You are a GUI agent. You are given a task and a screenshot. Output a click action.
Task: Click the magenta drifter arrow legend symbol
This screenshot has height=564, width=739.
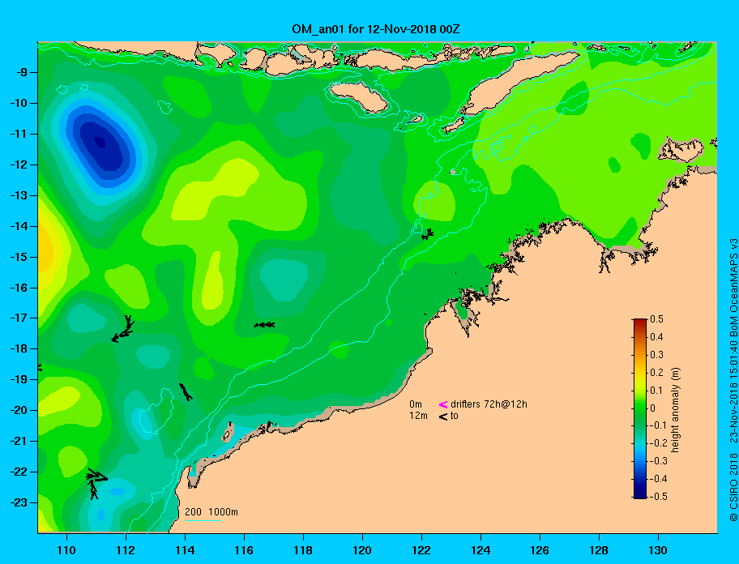click(x=443, y=404)
